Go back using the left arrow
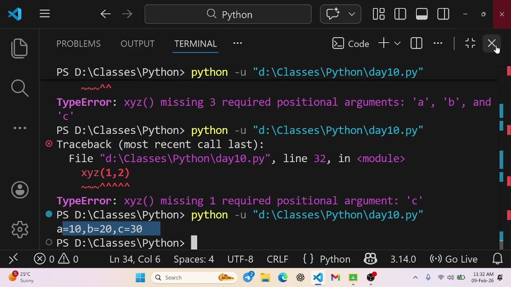Image resolution: width=511 pixels, height=287 pixels. coord(105,14)
